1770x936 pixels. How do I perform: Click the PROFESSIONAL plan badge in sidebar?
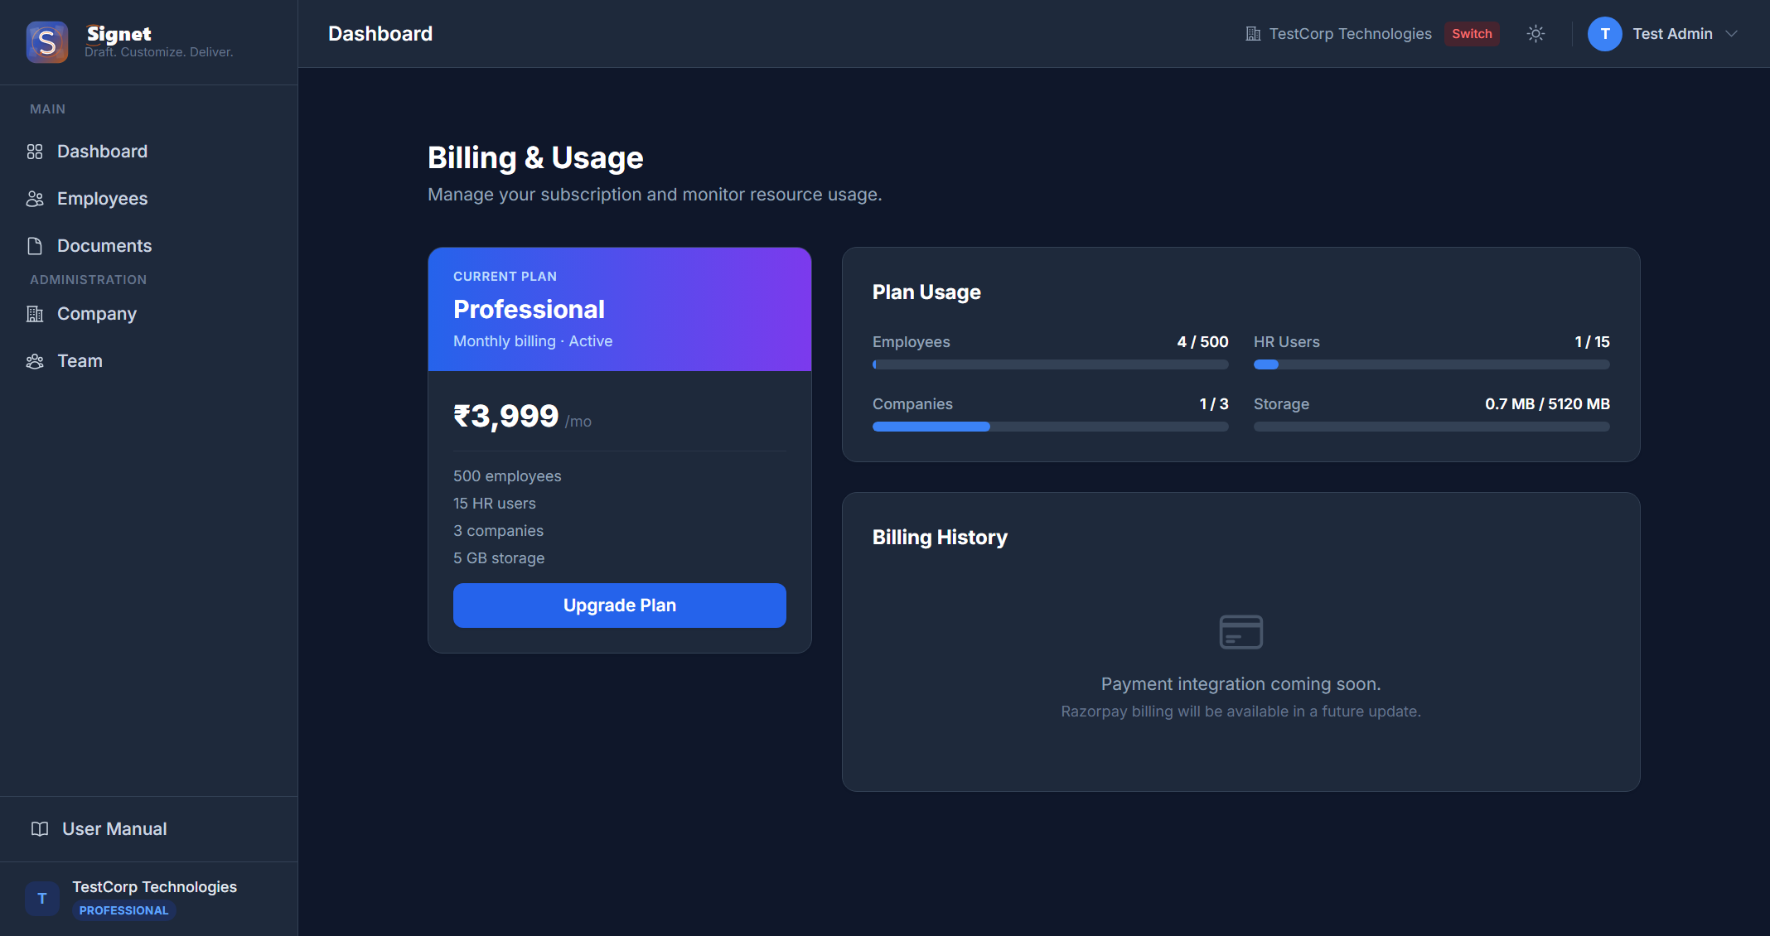coord(123,910)
